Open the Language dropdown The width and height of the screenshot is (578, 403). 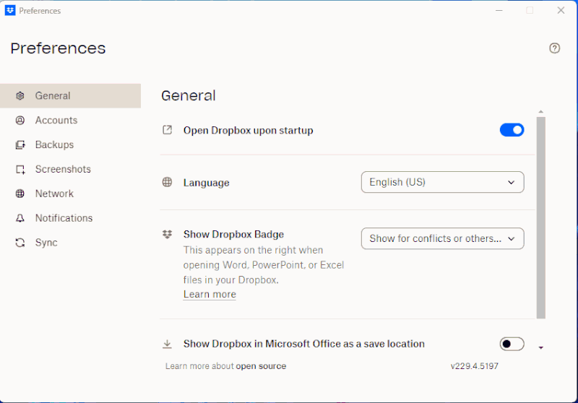click(442, 182)
